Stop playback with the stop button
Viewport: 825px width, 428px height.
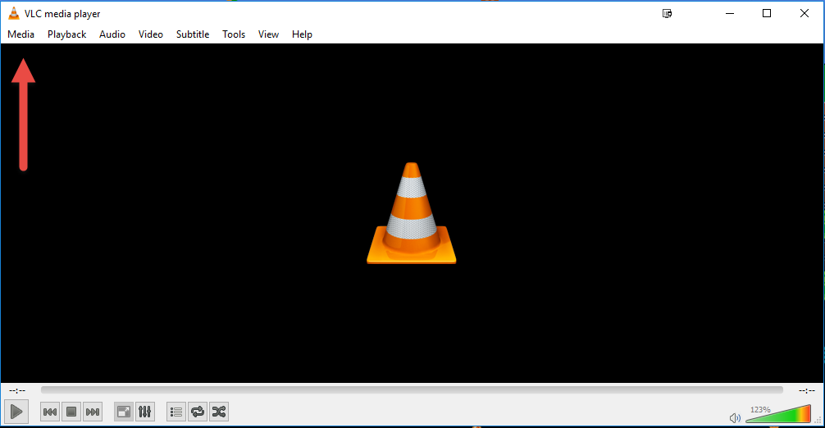[x=71, y=412]
